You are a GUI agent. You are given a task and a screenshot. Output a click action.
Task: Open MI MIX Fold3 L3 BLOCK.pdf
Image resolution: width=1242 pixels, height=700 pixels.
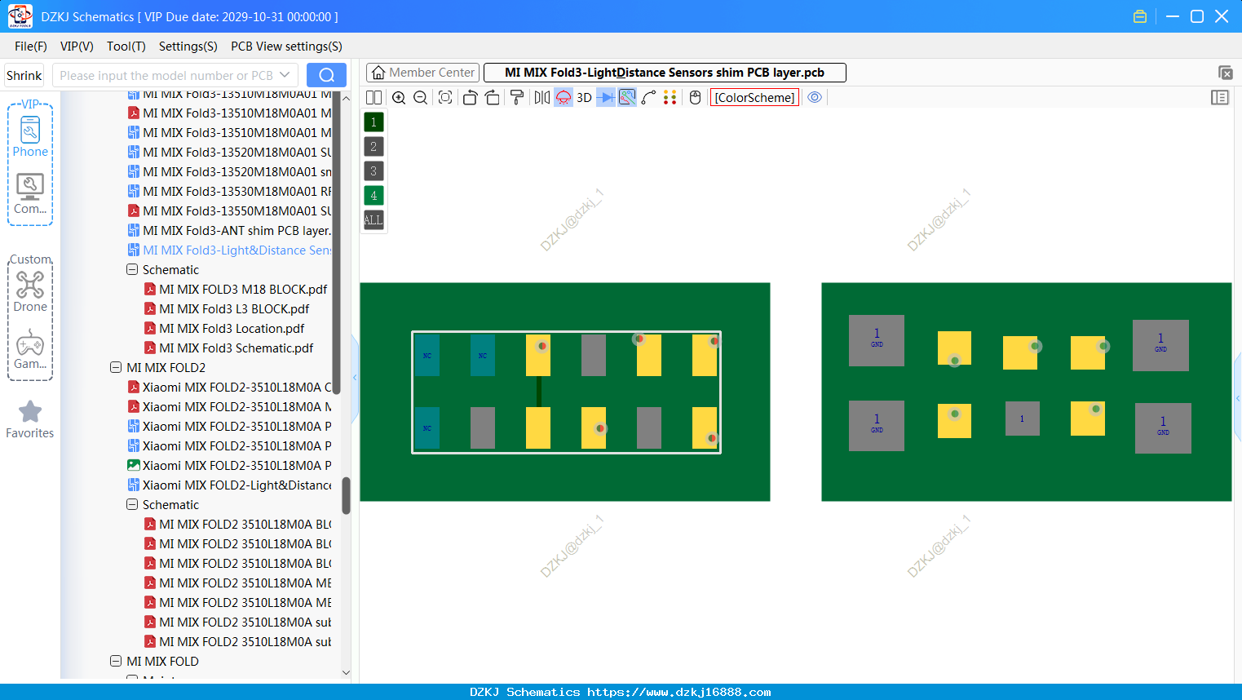click(x=227, y=308)
